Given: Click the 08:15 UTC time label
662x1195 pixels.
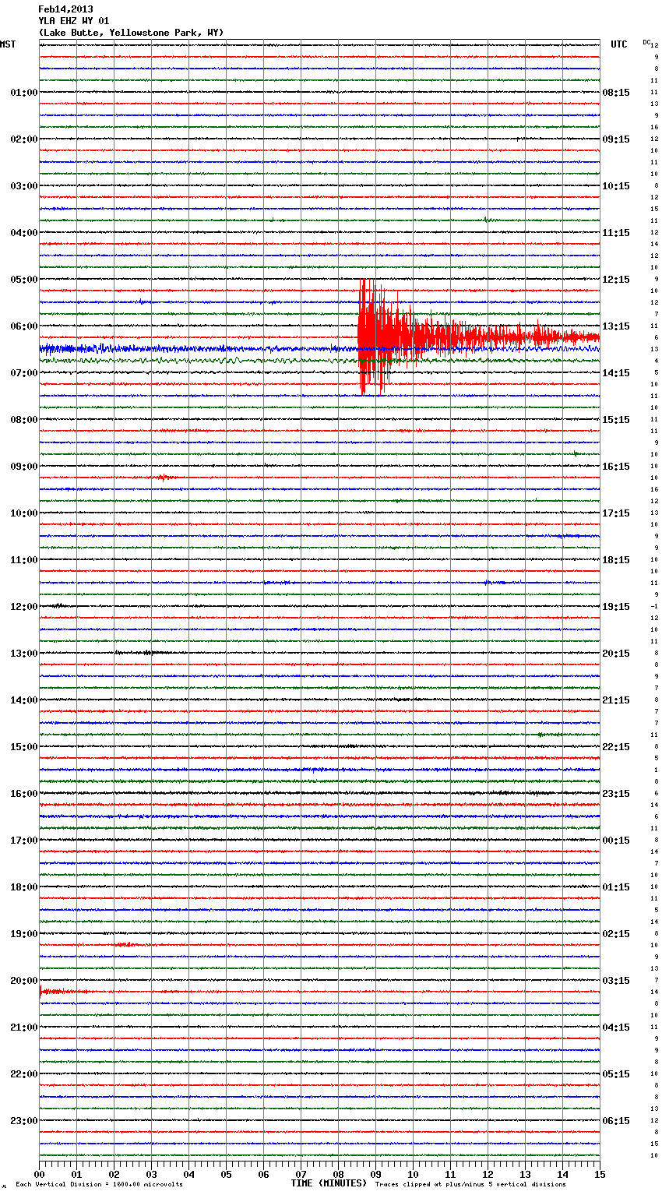Looking at the screenshot, I should 616,93.
